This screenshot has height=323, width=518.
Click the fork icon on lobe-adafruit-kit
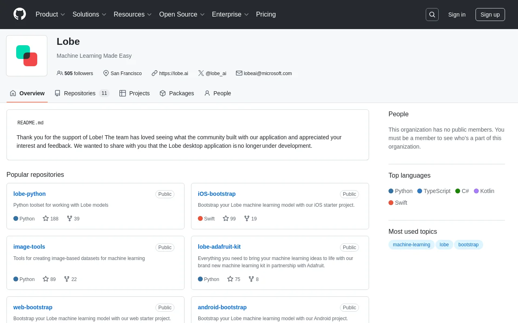[x=251, y=279]
